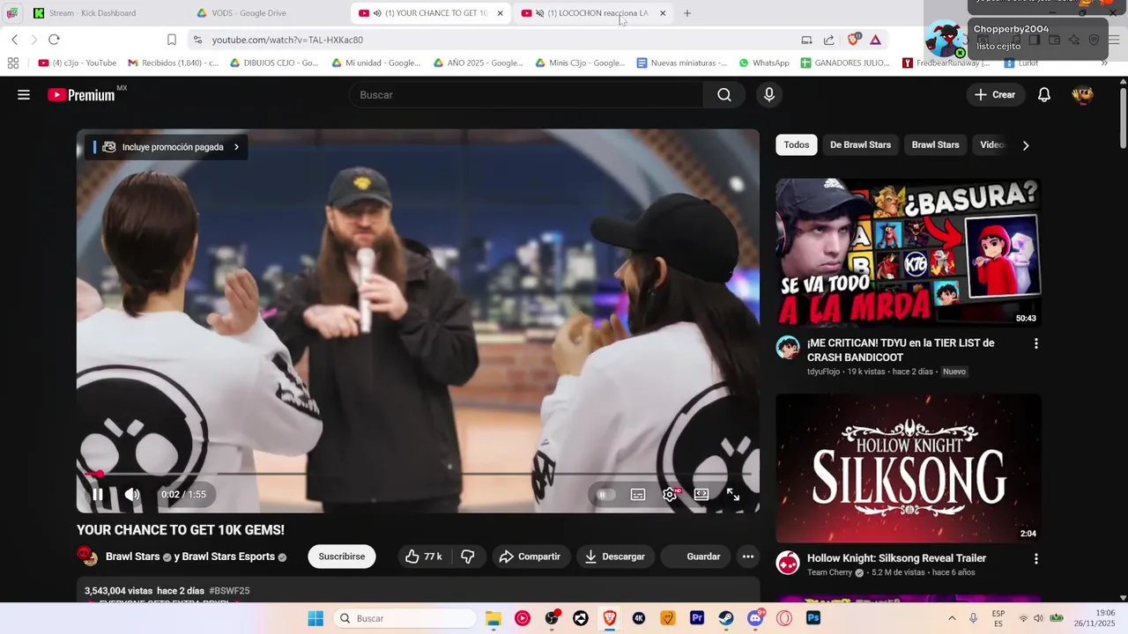Focus the YouTube Buscar search field
The image size is (1128, 634).
click(526, 95)
